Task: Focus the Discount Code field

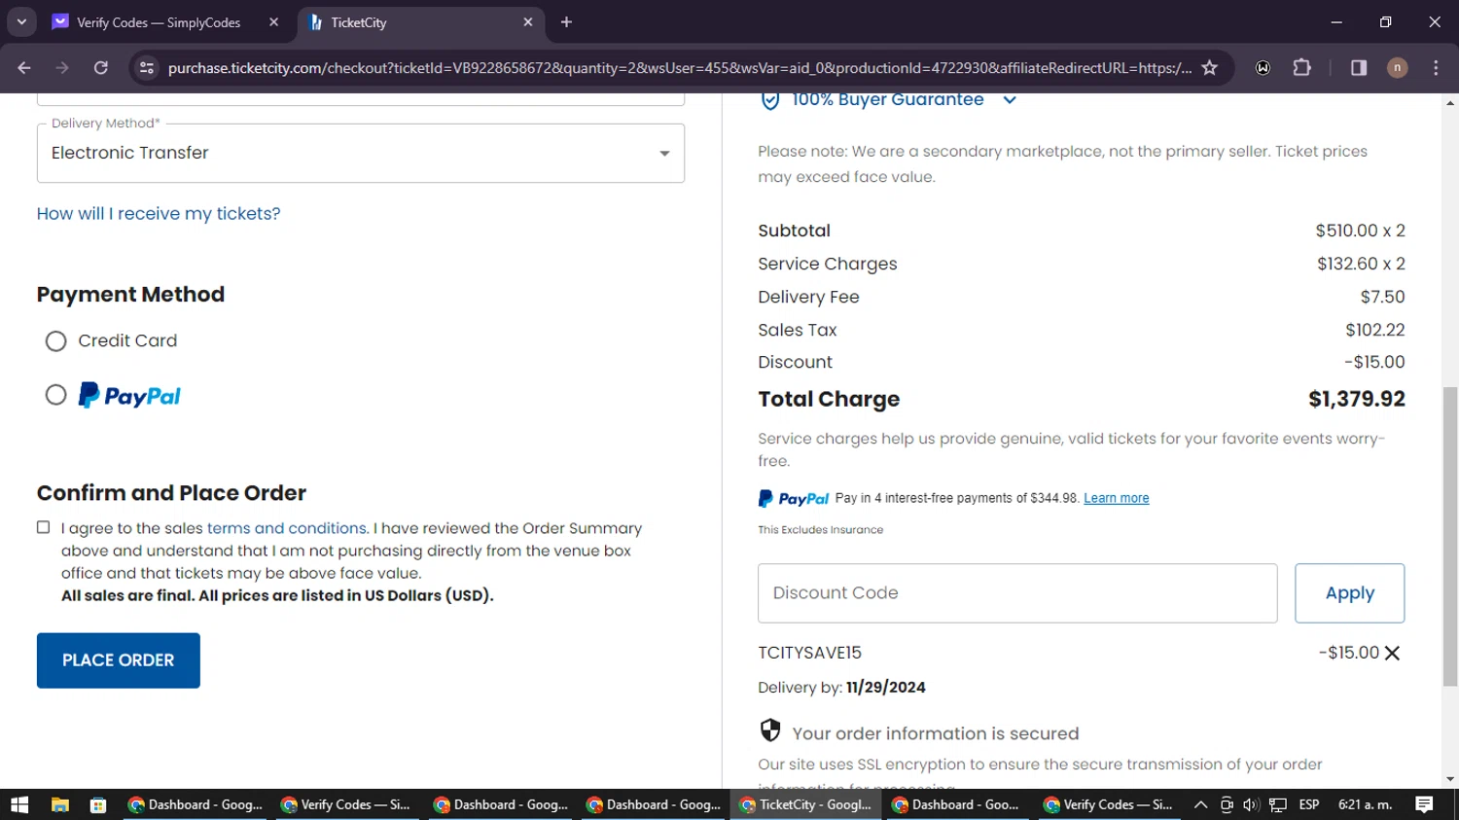Action: (1017, 593)
